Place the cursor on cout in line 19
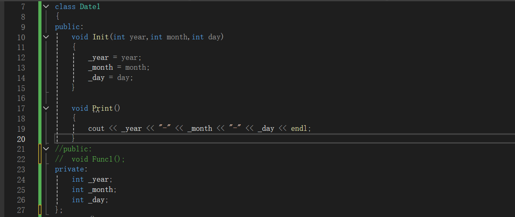 96,128
